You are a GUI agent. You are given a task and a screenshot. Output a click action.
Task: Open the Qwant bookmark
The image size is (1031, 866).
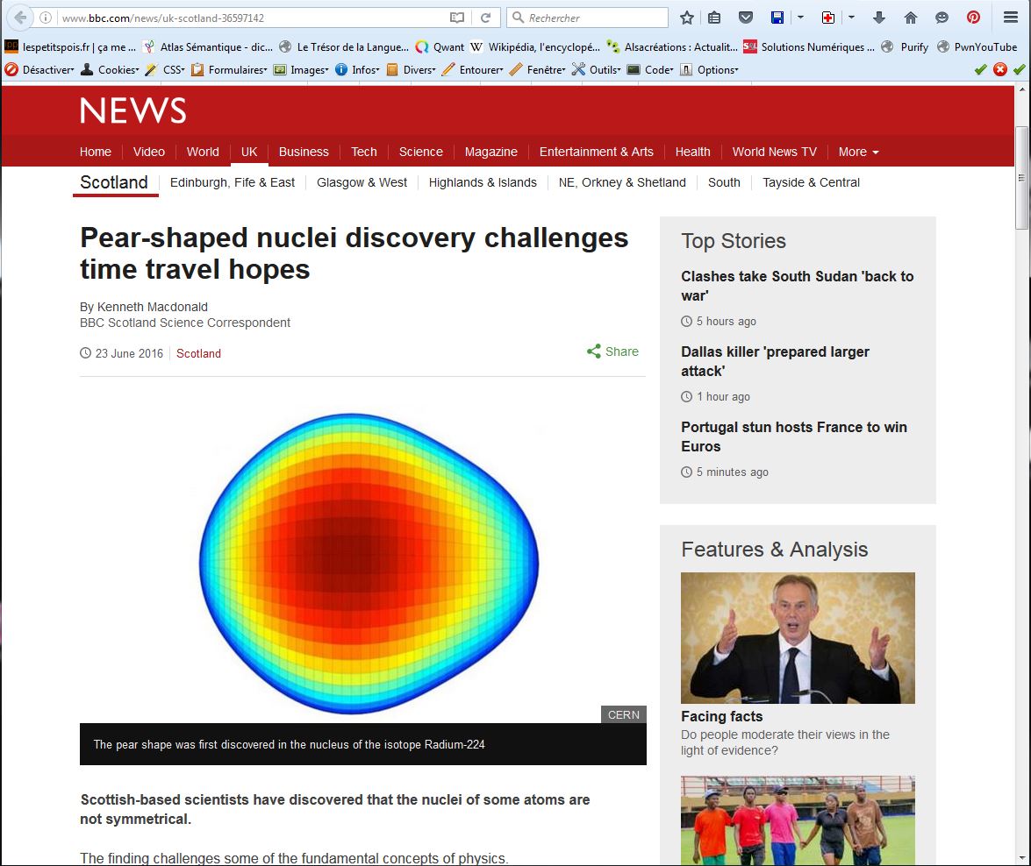[x=440, y=46]
